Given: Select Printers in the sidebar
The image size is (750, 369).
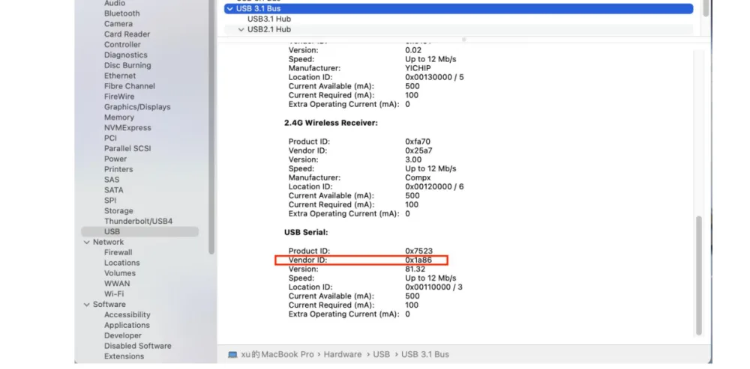Looking at the screenshot, I should 118,169.
